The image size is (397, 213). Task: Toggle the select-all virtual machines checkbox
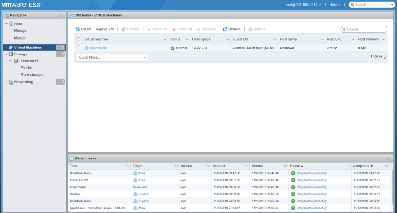[78, 39]
